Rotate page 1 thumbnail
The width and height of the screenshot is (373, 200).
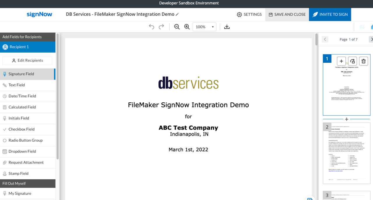tap(353, 61)
